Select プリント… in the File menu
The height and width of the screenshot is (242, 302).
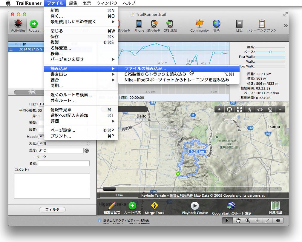(x=81, y=136)
